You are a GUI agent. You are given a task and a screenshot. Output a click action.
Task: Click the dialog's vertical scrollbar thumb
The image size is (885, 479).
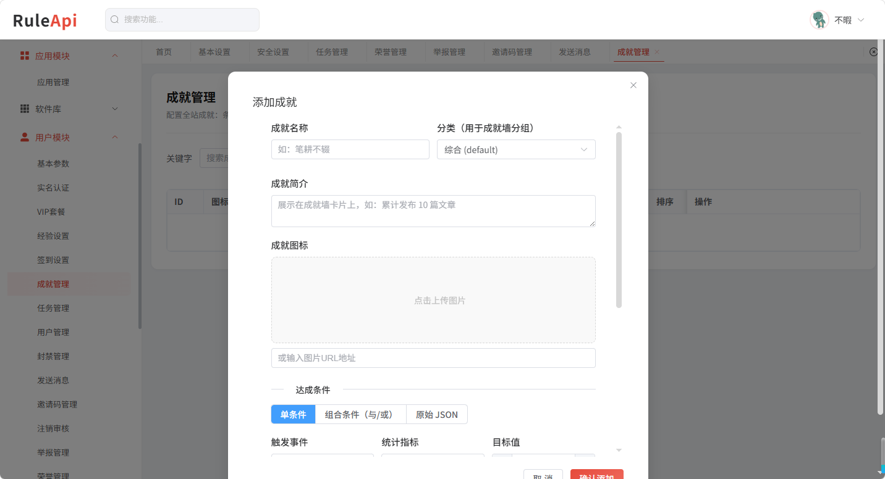click(619, 220)
